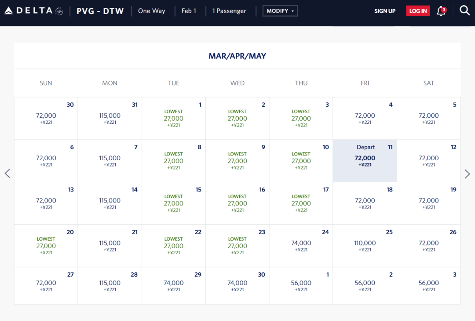475x321 pixels.
Task: Click the Feb 1 date in header
Action: coord(189,11)
